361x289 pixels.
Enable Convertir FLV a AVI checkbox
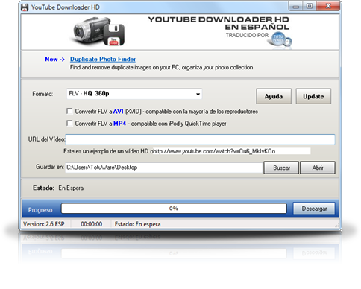(69, 111)
